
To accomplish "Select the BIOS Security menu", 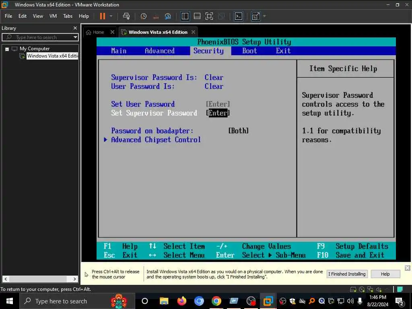I will 209,51.
